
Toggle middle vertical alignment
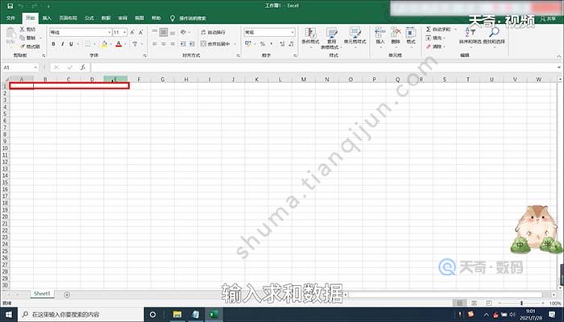coord(164,32)
